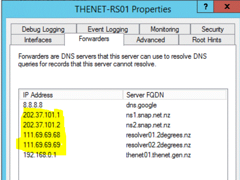Select the Forwarders tab

click(94, 39)
